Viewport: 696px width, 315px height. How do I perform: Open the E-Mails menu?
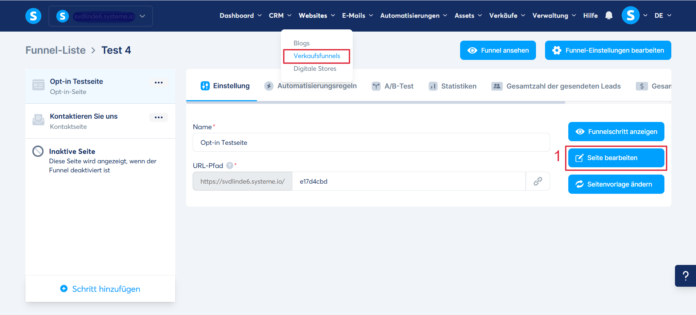point(357,16)
